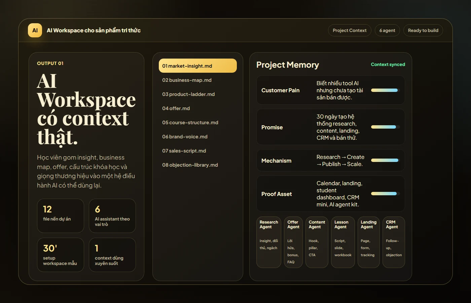Select the Offer Agent card

coord(293,242)
